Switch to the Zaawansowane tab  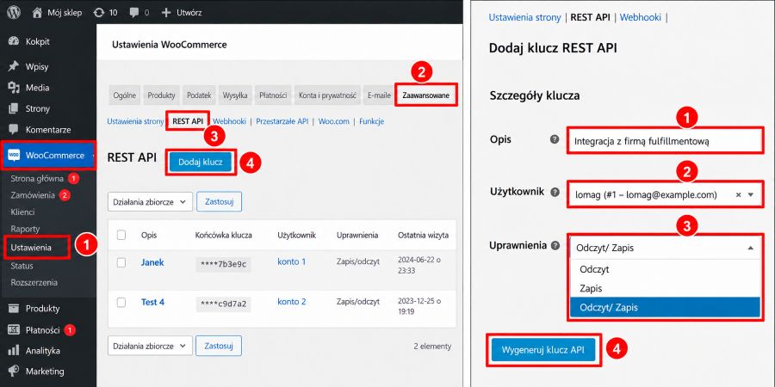(x=426, y=95)
